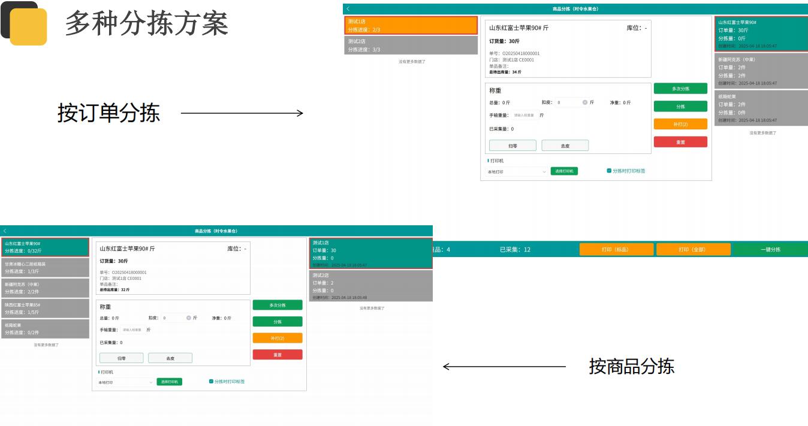Click back arrow in 按商品分拣 screen header
The height and width of the screenshot is (426, 808).
point(5,231)
